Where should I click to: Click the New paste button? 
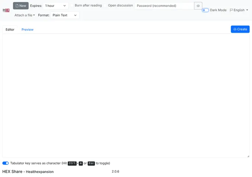point(21,6)
